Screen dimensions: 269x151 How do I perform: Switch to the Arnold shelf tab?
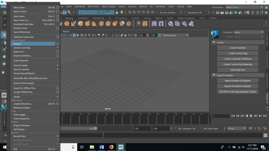(147, 18)
